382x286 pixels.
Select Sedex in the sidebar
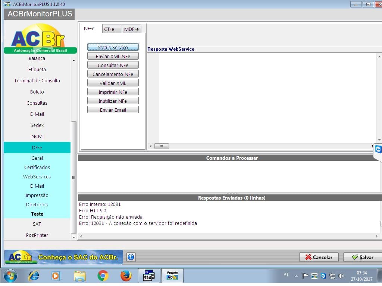tap(37, 125)
